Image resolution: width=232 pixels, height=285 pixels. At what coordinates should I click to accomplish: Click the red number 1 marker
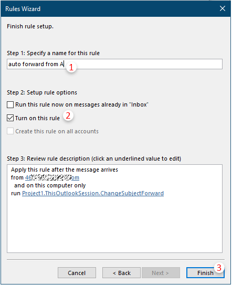tap(71, 67)
